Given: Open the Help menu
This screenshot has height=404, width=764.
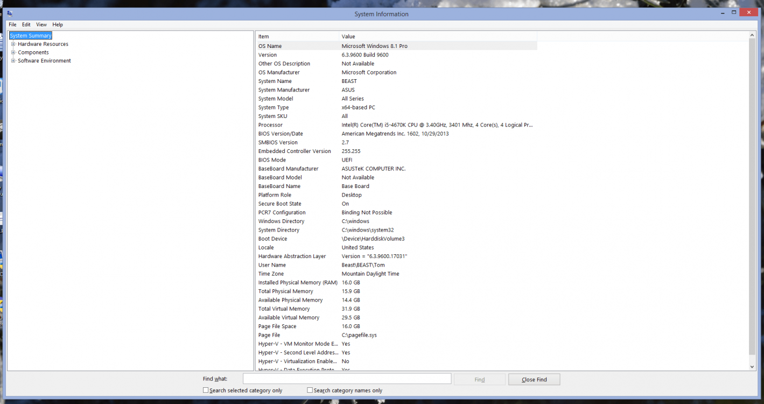Looking at the screenshot, I should tap(58, 25).
